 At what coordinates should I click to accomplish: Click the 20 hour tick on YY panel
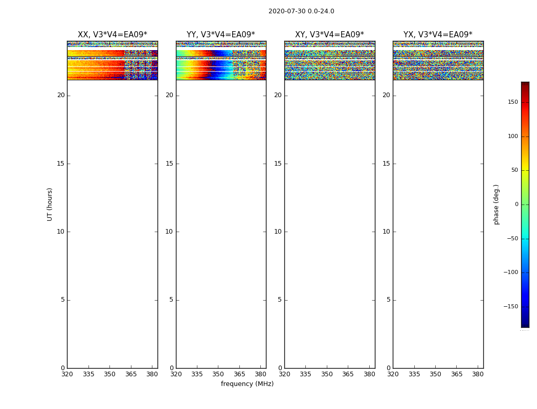pos(169,95)
